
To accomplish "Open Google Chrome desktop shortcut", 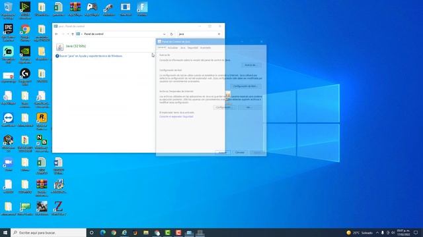I will click(x=25, y=32).
